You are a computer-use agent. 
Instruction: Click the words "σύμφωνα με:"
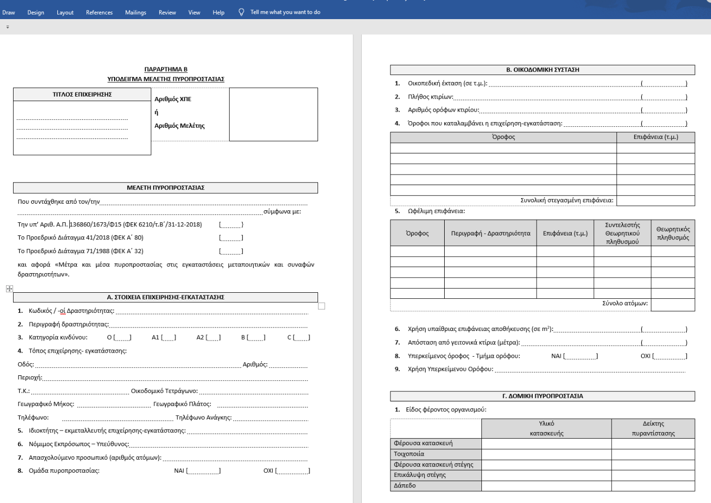pos(282,212)
